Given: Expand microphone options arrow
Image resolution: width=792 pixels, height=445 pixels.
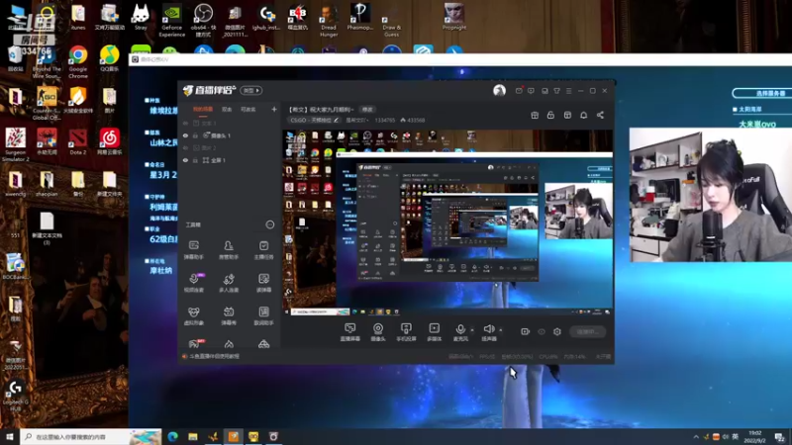Looking at the screenshot, I should pos(472,330).
